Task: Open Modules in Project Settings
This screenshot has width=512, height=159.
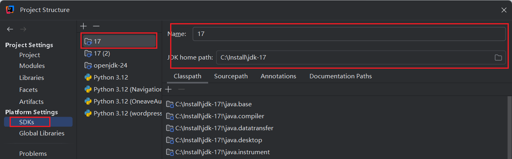Action: click(x=32, y=66)
